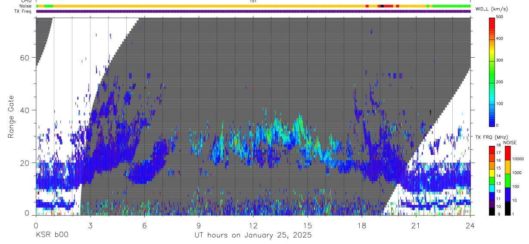Click the green swatch in NOISE legend
529x244 pixels.
pyautogui.click(x=507, y=181)
